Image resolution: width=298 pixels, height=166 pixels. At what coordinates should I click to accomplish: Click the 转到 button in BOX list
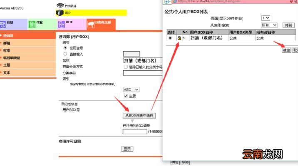tap(288, 25)
